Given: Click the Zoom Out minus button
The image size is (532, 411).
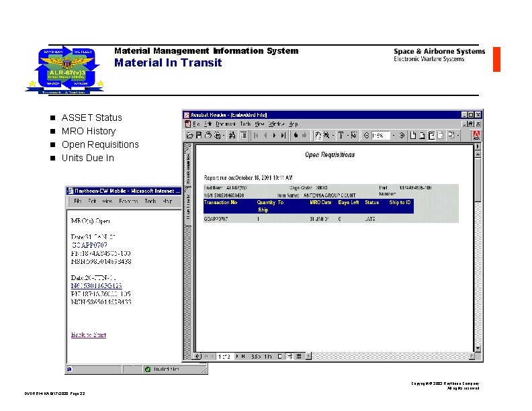Looking at the screenshot, I should click(x=367, y=135).
